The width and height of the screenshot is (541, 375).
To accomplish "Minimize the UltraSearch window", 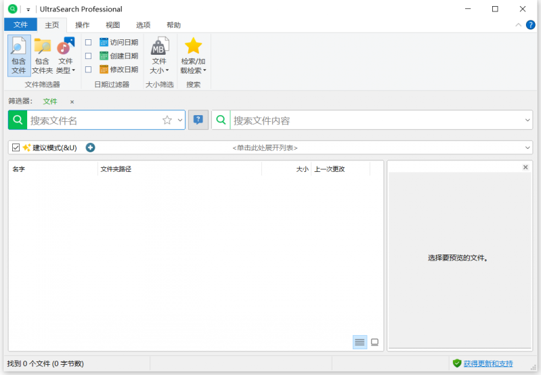I will pos(468,9).
